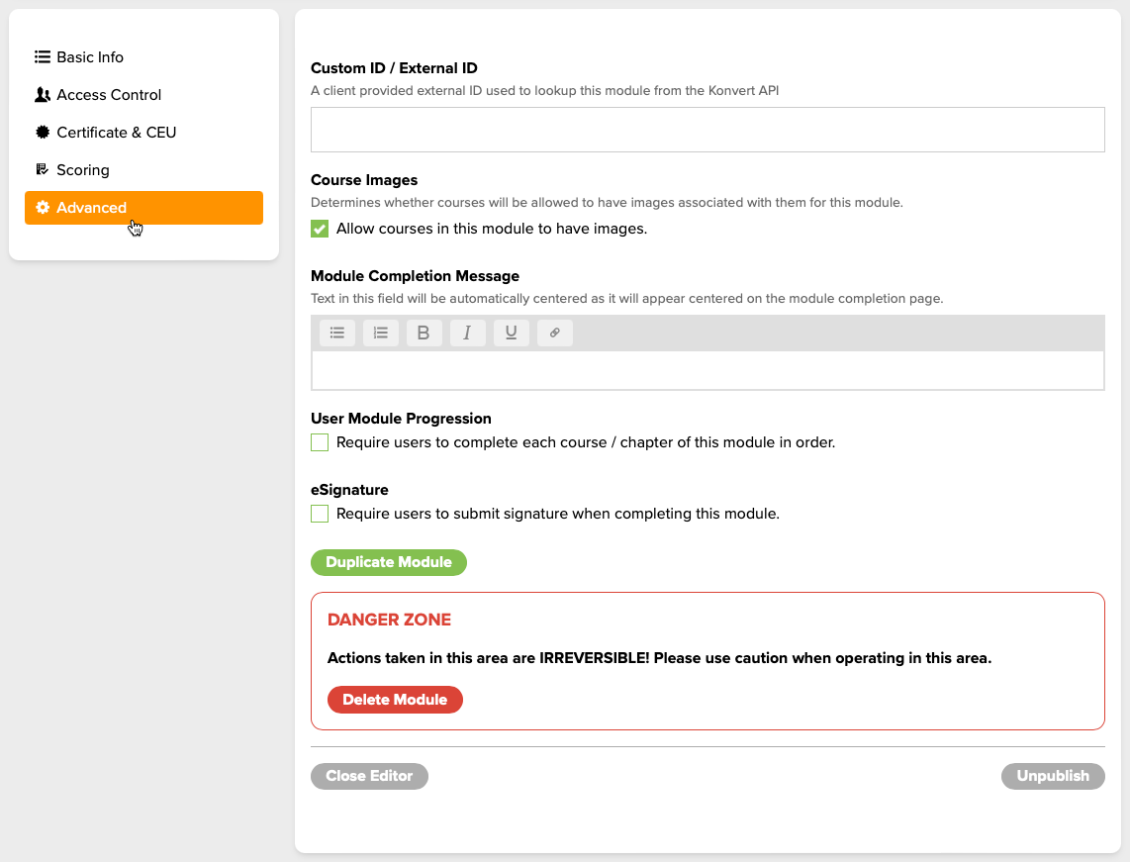Viewport: 1130px width, 862px height.
Task: Apply italic formatting in the message toolbar
Action: point(467,333)
